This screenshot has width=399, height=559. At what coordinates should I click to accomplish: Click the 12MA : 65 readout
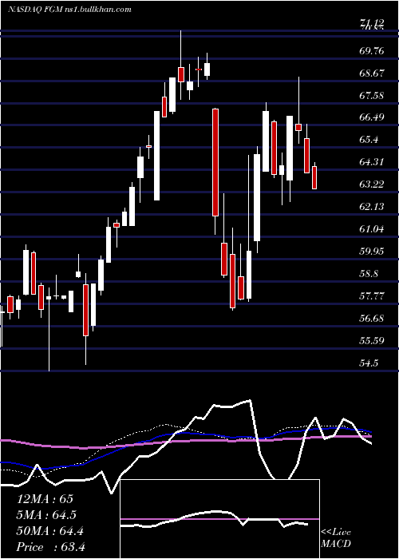coord(45,499)
